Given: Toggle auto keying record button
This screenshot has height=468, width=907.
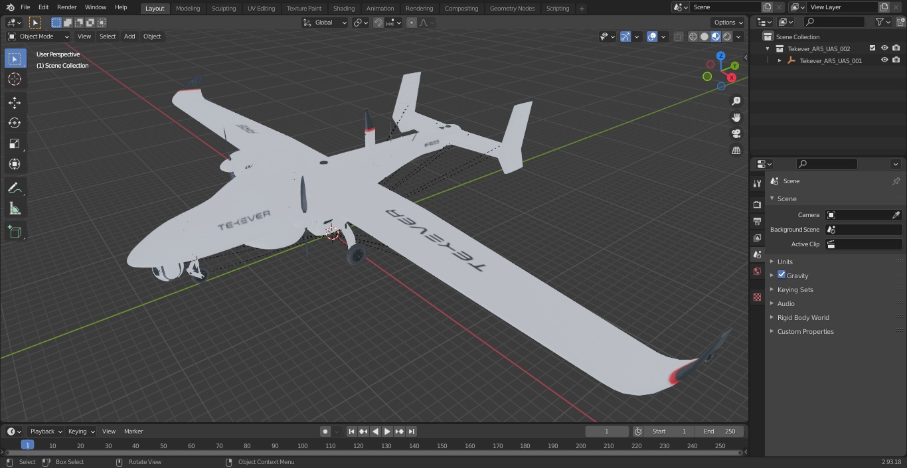Looking at the screenshot, I should pyautogui.click(x=325, y=431).
